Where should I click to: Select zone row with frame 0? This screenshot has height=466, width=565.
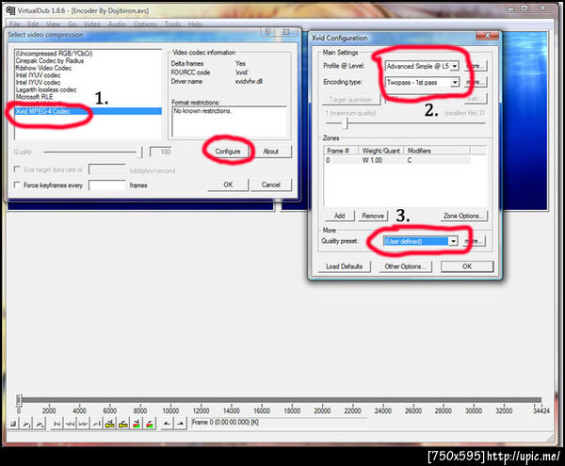(x=397, y=160)
